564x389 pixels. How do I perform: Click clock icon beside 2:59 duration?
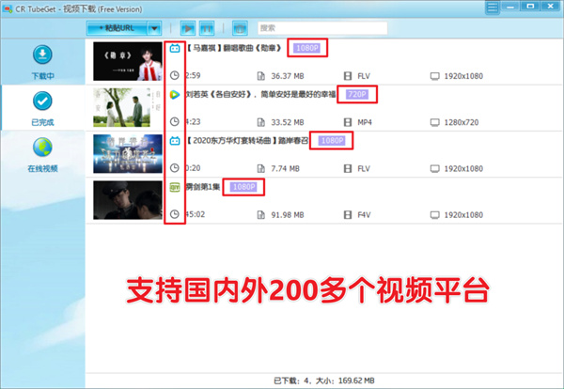click(175, 75)
